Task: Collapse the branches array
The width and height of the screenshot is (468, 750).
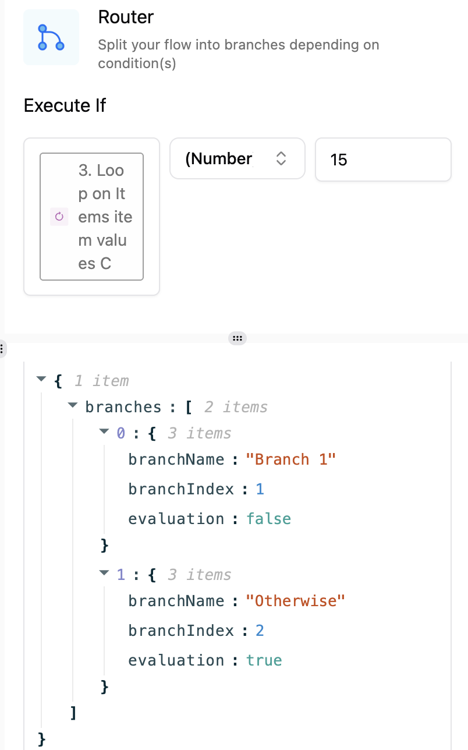Action: (72, 405)
